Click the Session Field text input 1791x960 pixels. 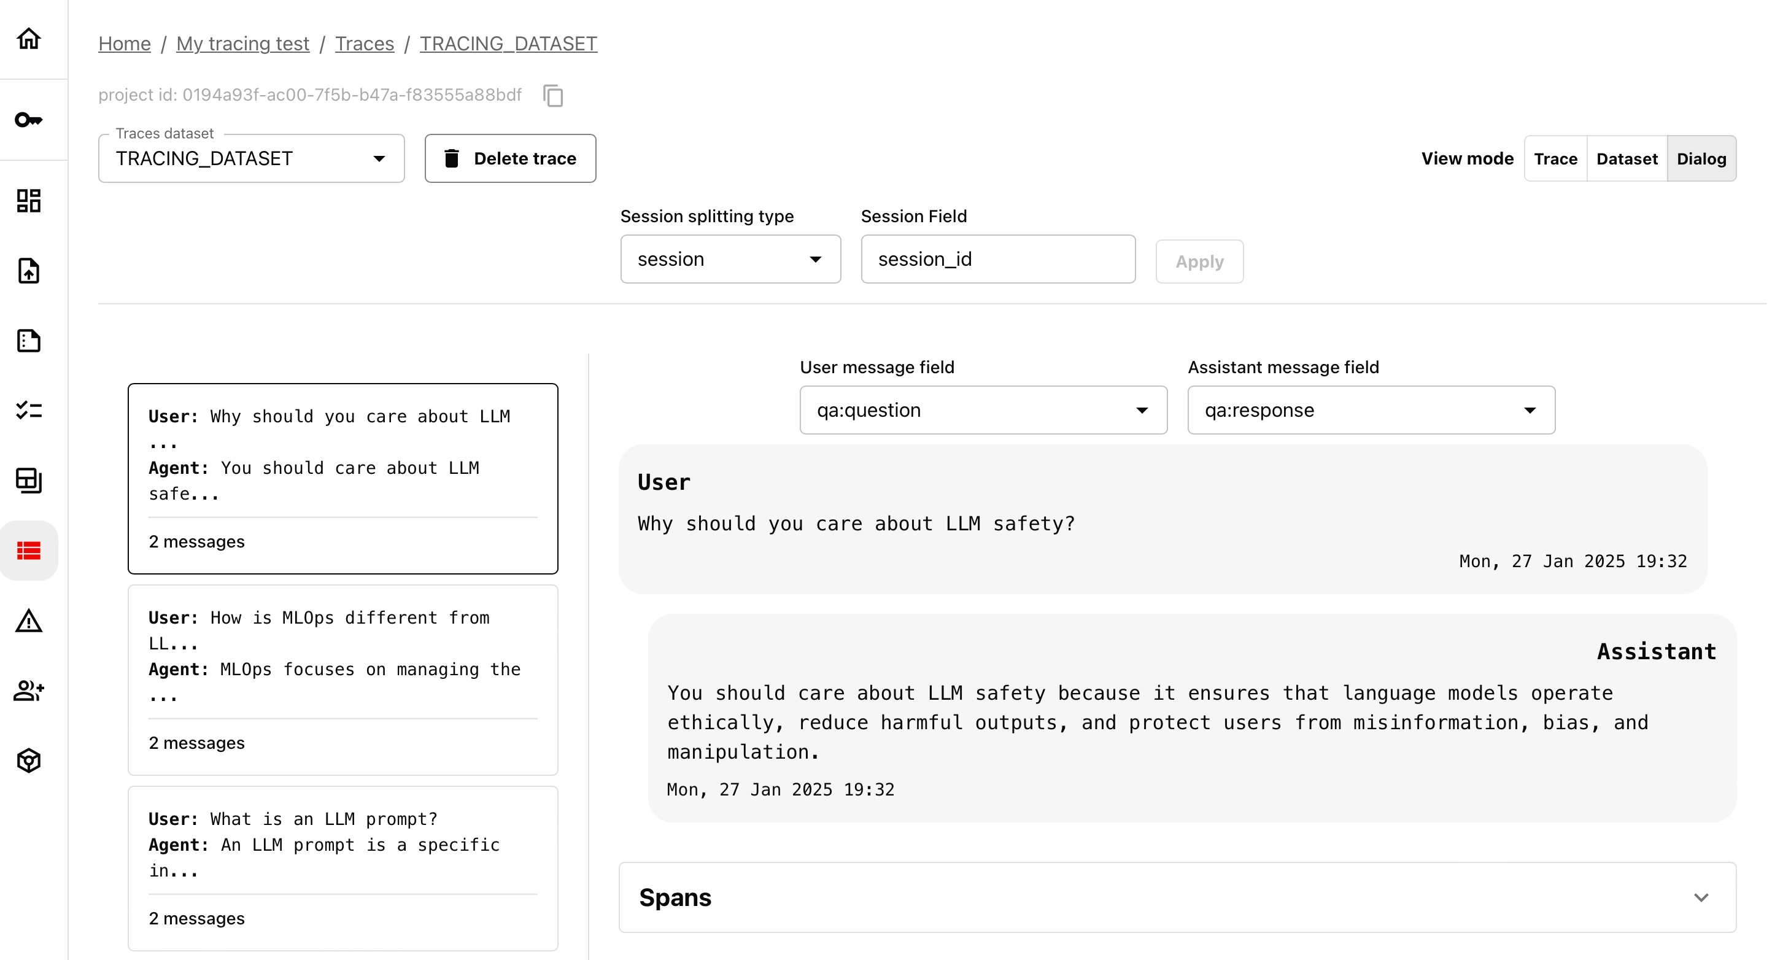pyautogui.click(x=998, y=259)
